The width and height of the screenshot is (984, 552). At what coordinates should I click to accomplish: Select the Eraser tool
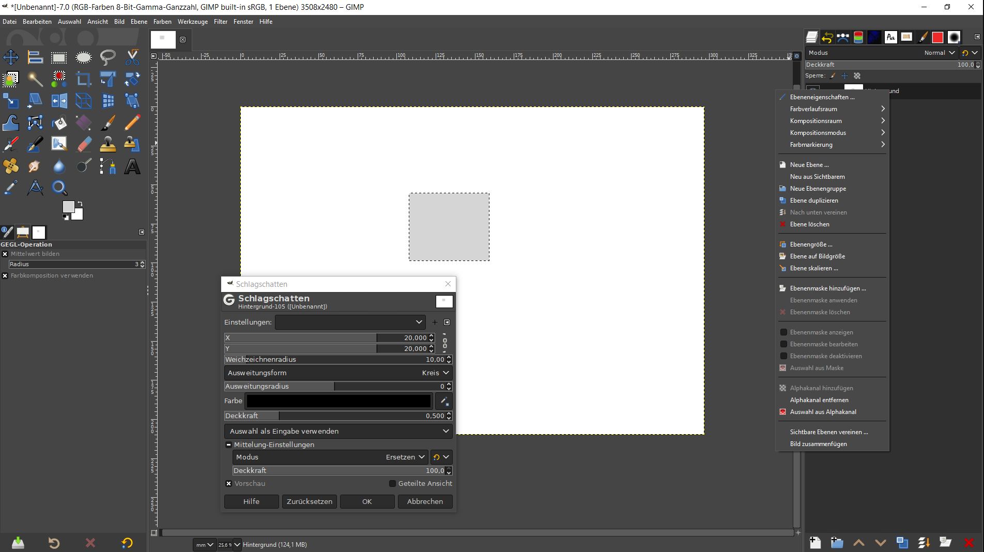pyautogui.click(x=84, y=145)
